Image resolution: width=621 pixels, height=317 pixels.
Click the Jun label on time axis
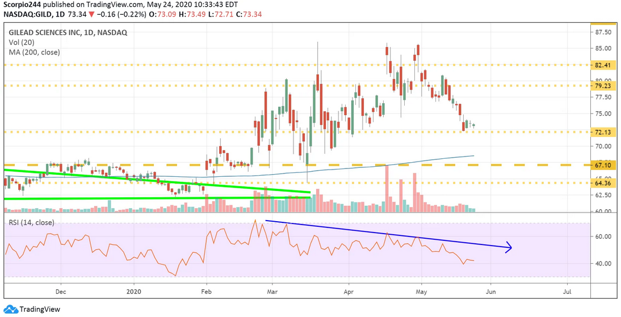point(490,291)
